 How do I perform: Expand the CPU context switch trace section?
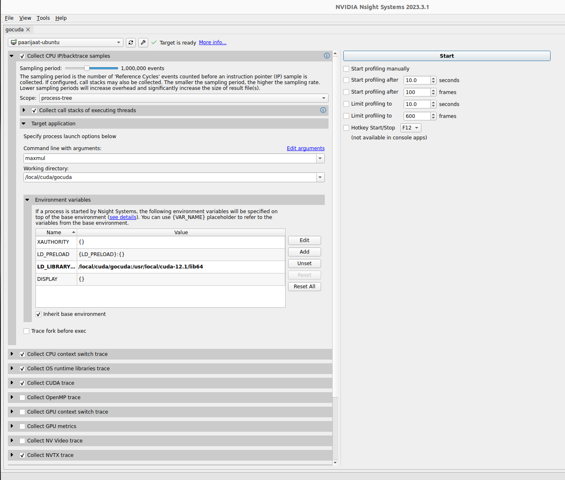click(x=12, y=354)
